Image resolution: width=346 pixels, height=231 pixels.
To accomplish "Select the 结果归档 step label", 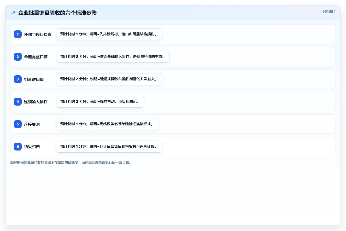I will [32, 147].
